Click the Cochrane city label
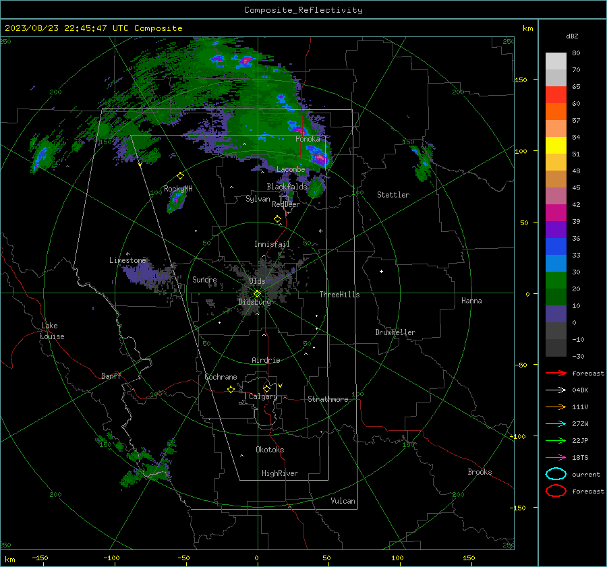This screenshot has width=607, height=567. point(221,377)
